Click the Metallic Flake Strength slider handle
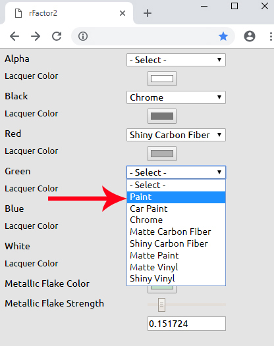The height and width of the screenshot is (346, 274). (x=161, y=305)
